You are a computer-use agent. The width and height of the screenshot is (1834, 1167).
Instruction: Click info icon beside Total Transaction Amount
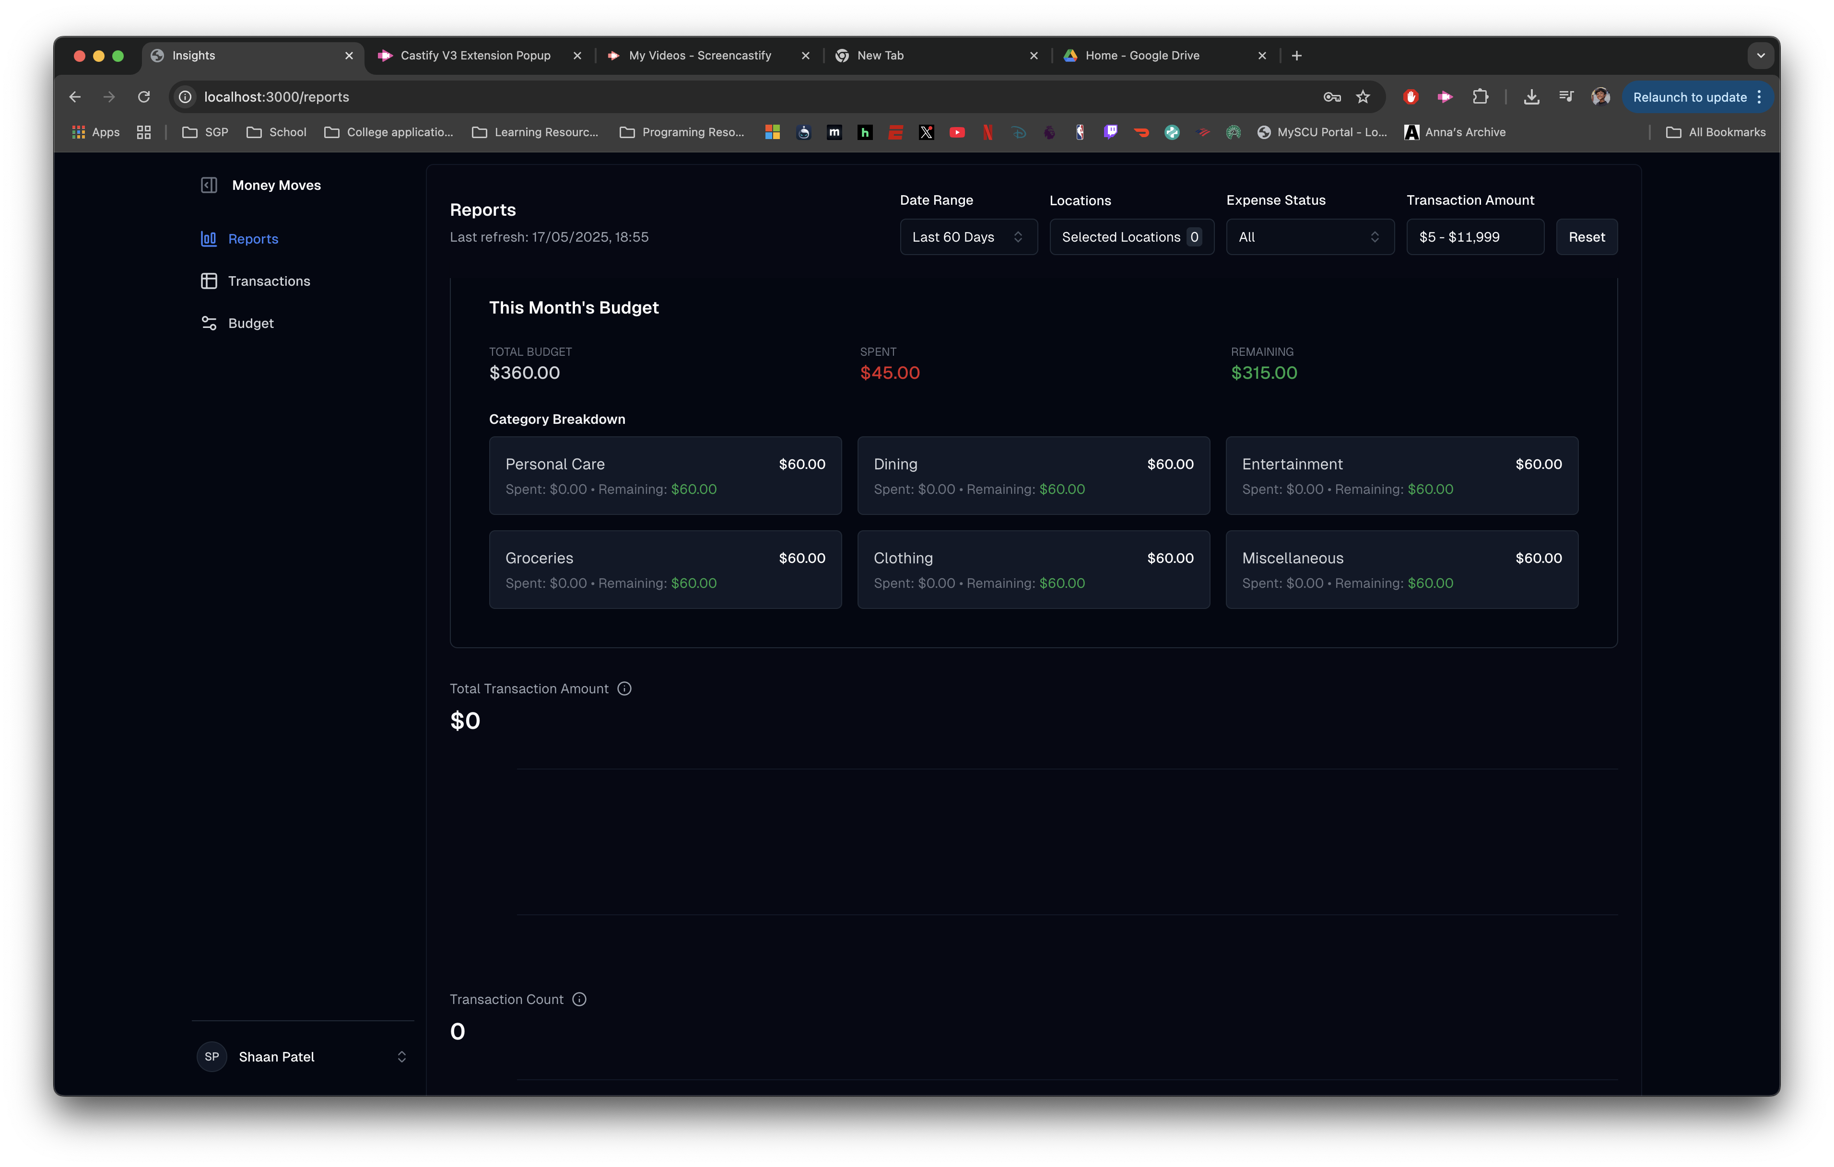[624, 688]
